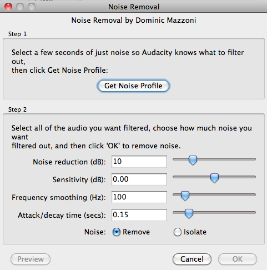267x270 pixels.
Task: Click the Sensitivity slider thumb
Action: 214,178
